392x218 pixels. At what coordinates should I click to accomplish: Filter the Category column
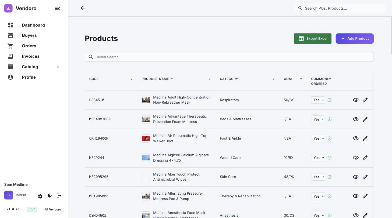pos(274,79)
